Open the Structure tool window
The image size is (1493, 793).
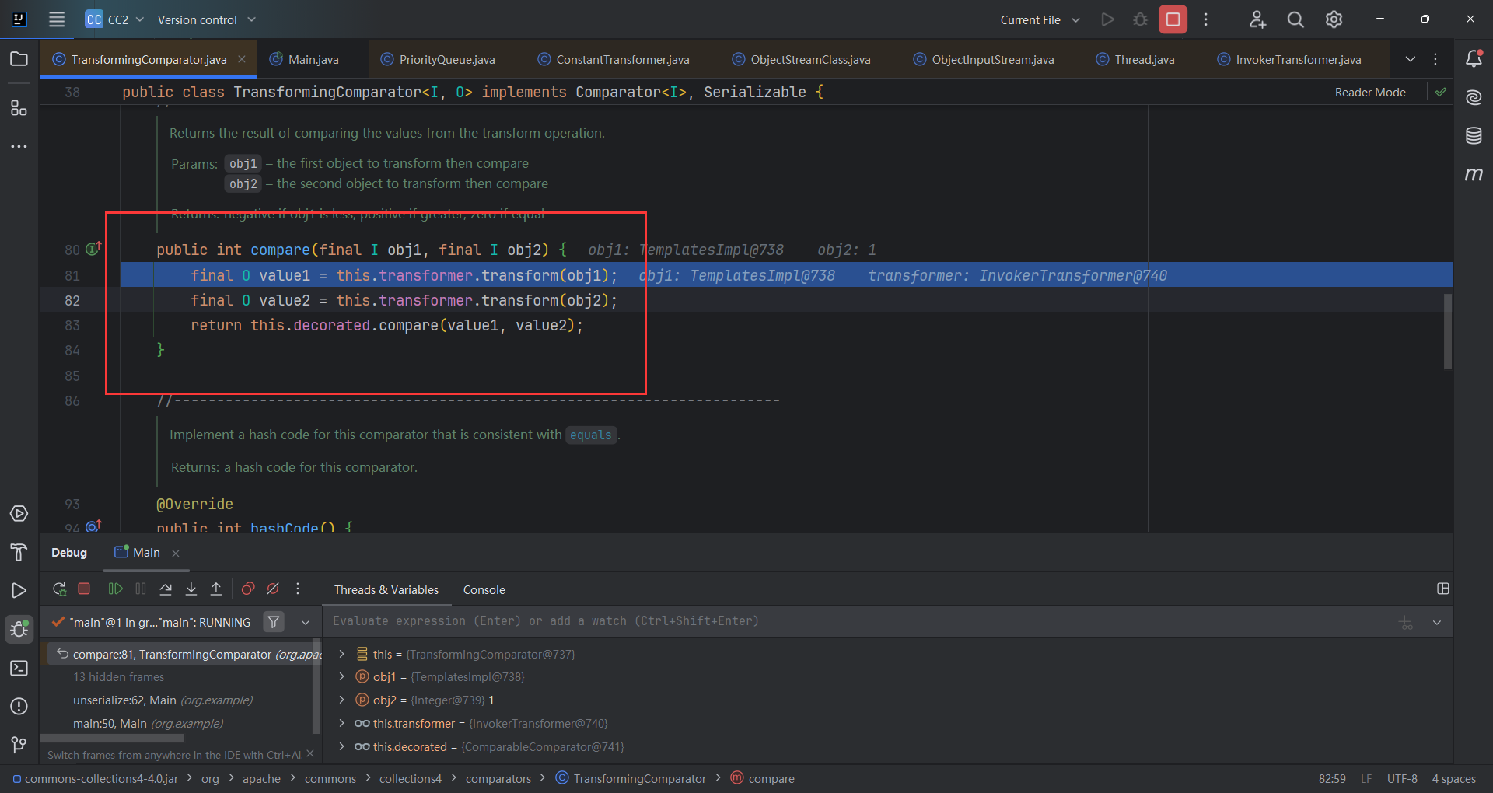[19, 107]
